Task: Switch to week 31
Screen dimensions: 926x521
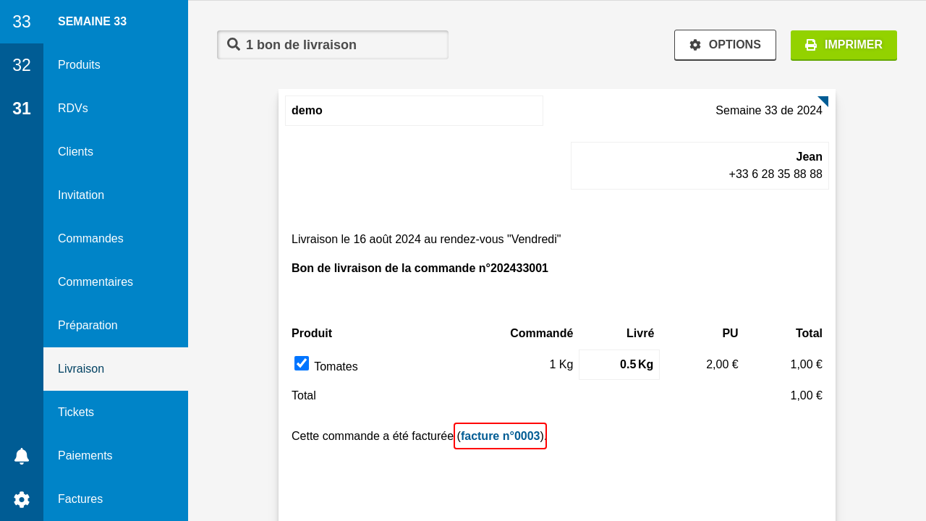Action: pyautogui.click(x=22, y=109)
